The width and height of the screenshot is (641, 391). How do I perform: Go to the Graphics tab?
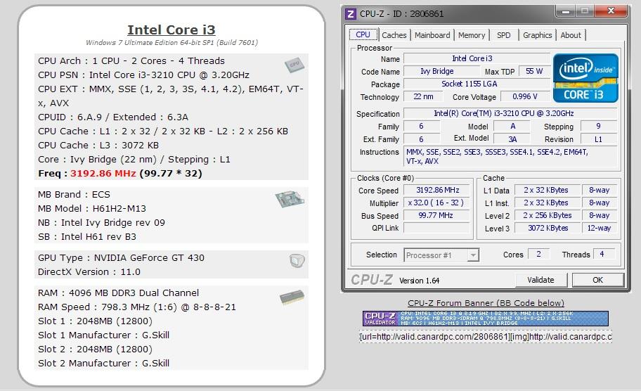[x=537, y=35]
